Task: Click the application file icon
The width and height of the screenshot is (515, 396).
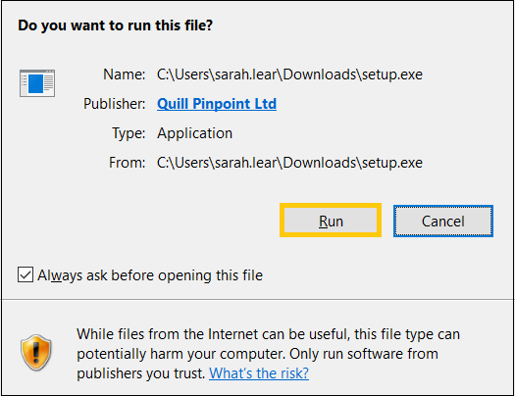Action: [37, 83]
